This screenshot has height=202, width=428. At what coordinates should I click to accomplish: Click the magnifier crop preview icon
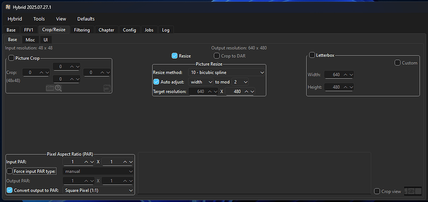[x=58, y=88]
